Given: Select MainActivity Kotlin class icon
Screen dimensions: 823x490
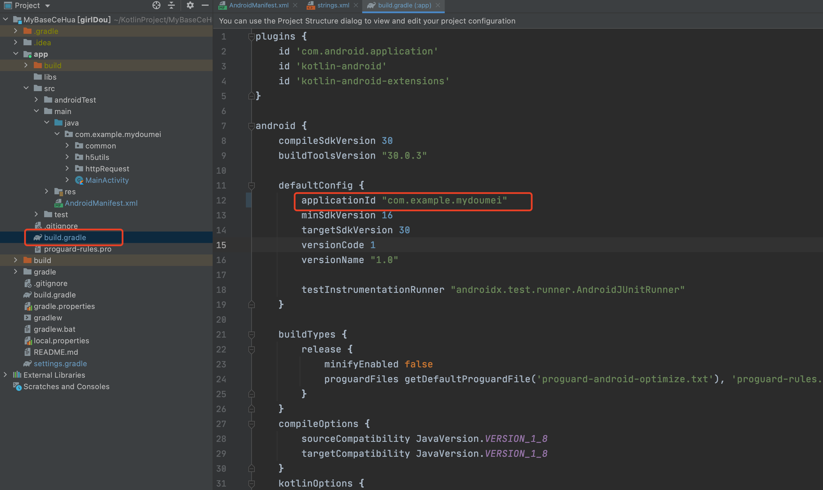Looking at the screenshot, I should [x=79, y=180].
